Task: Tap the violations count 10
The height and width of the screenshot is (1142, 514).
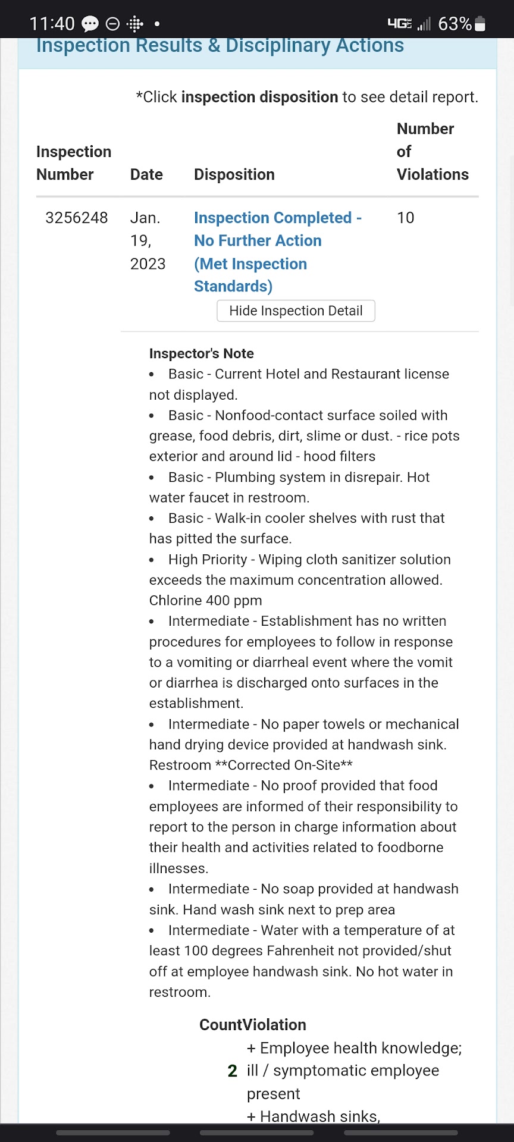Action: [x=406, y=218]
